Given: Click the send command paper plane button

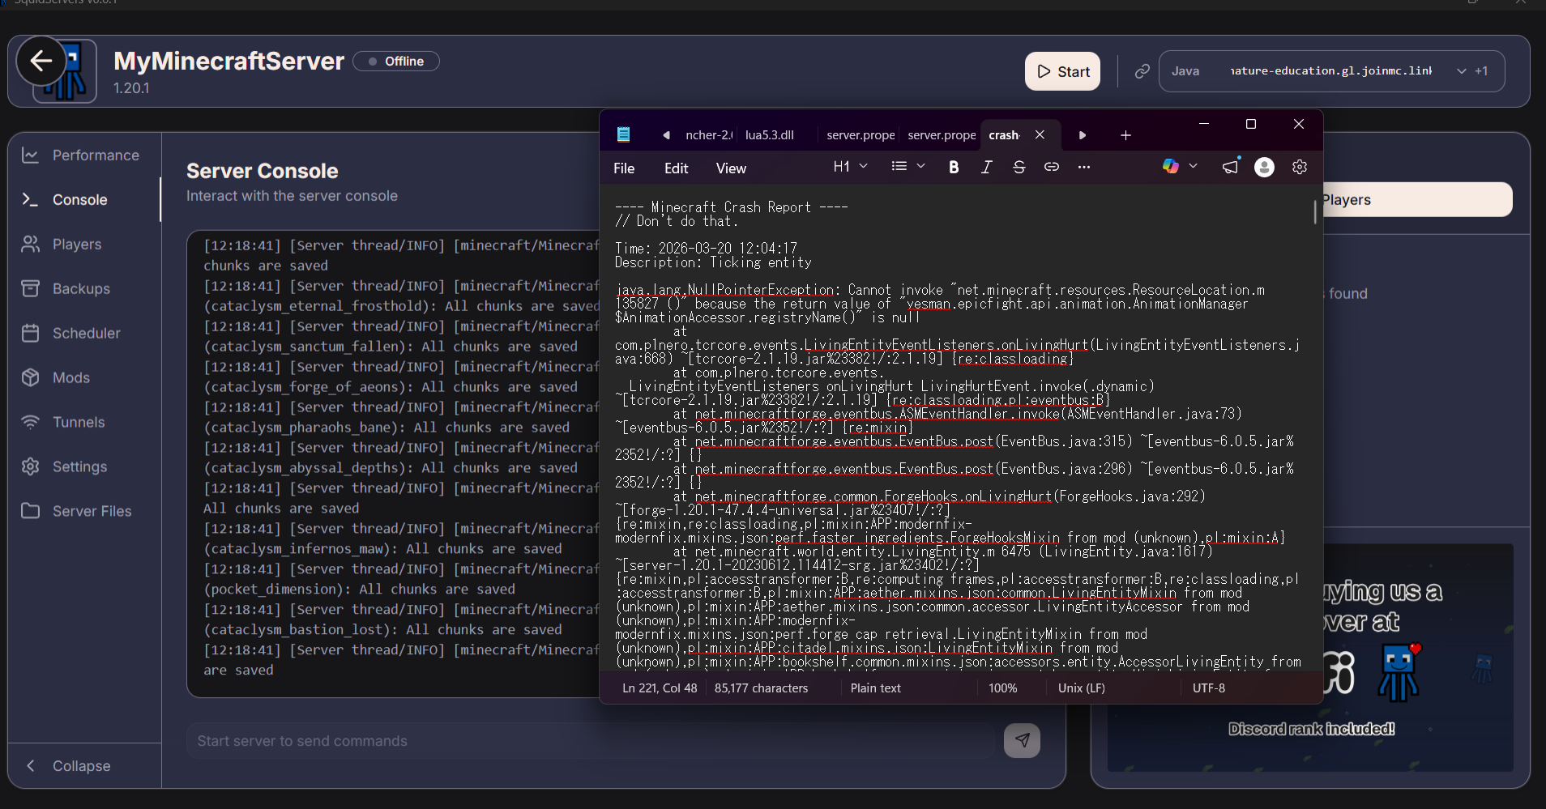Looking at the screenshot, I should pyautogui.click(x=1022, y=740).
